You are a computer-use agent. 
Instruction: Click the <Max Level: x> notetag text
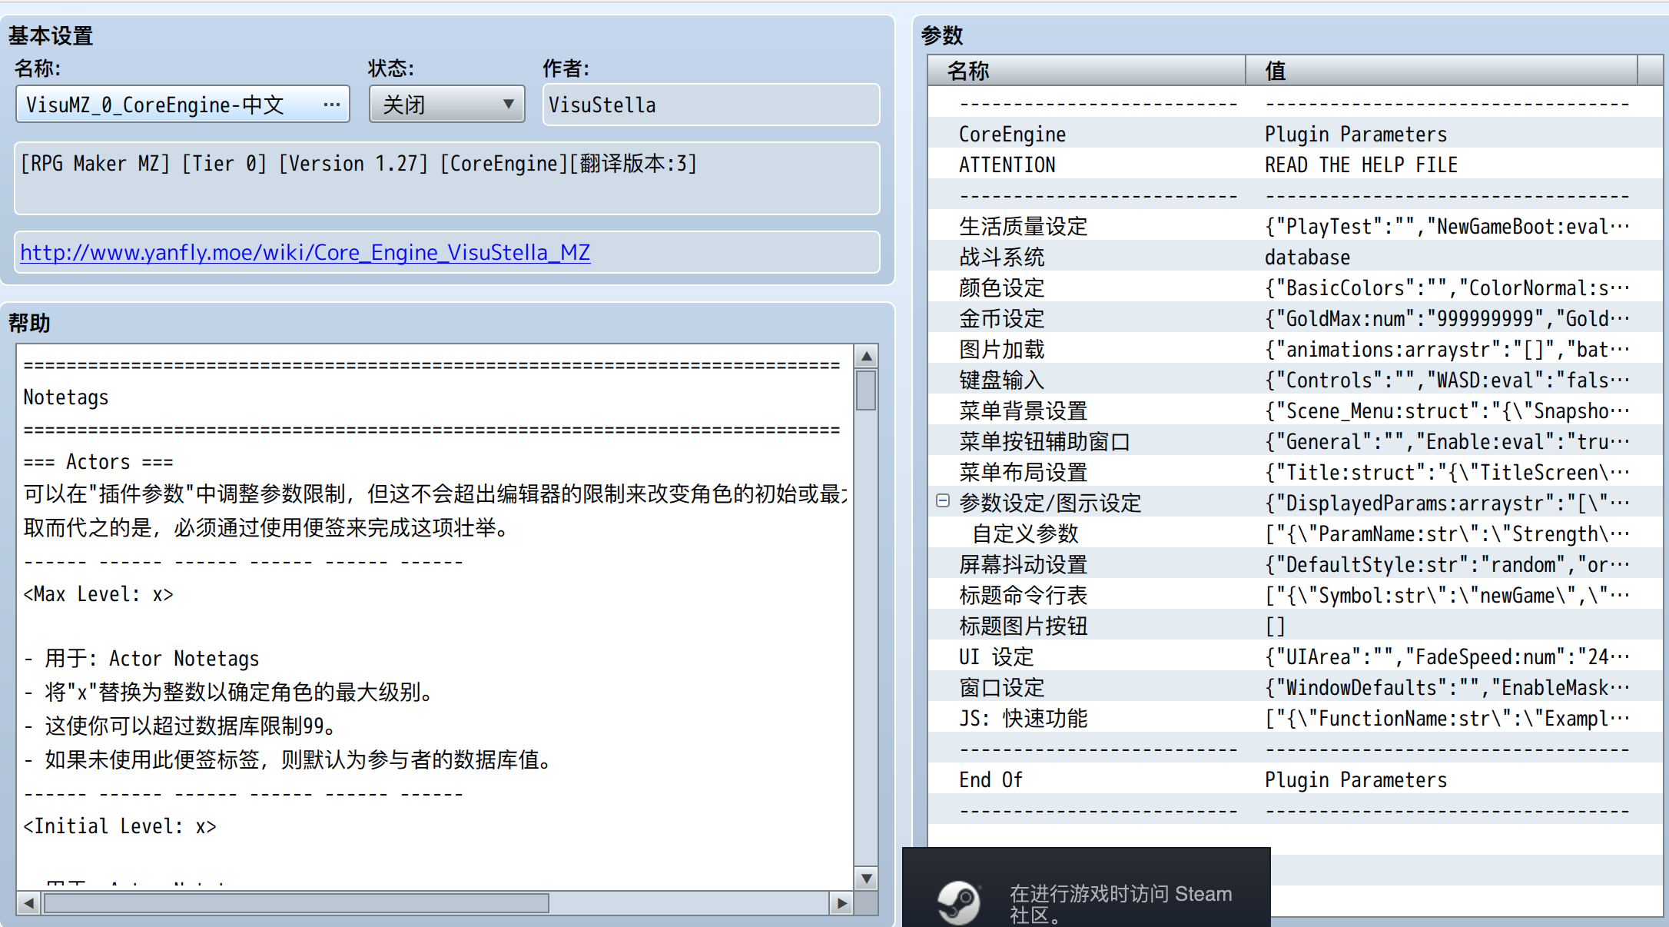[x=98, y=594]
